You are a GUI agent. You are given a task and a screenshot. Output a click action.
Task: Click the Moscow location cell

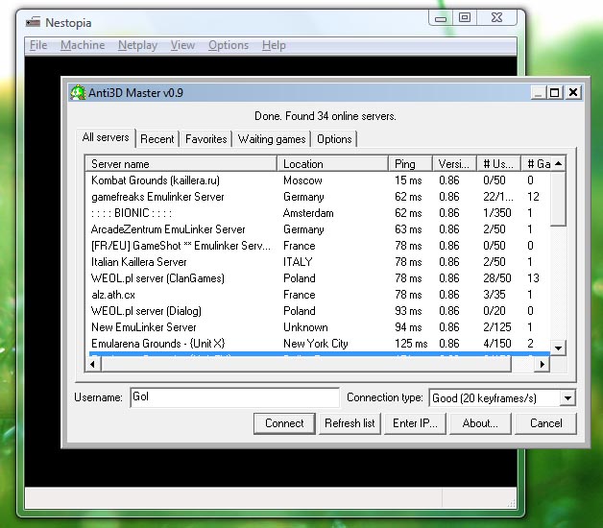(302, 180)
